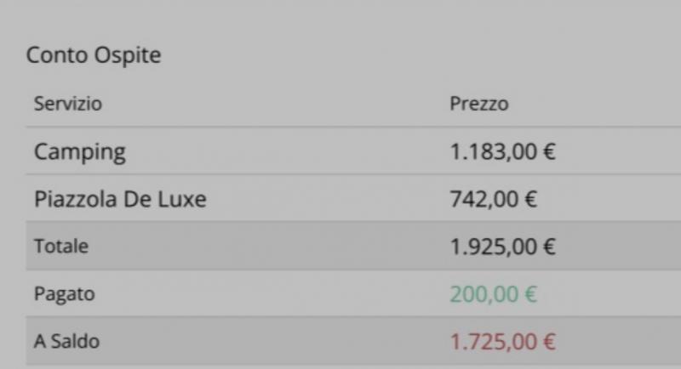Click the euro symbol in the Totale amount
The width and height of the screenshot is (681, 369).
coord(549,247)
